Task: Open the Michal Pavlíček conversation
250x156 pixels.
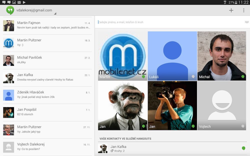Action: (47, 60)
